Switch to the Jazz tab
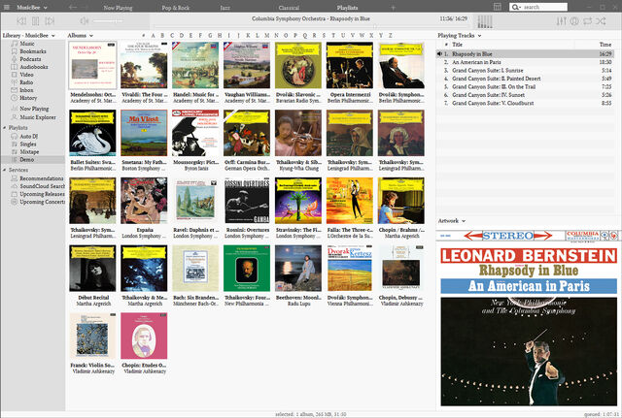The width and height of the screenshot is (622, 418). (x=225, y=8)
